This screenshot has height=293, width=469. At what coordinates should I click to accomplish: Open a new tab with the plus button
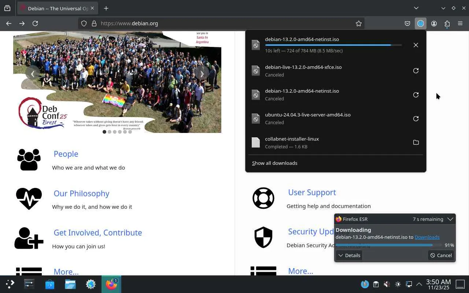click(x=106, y=8)
